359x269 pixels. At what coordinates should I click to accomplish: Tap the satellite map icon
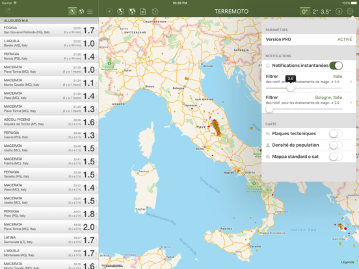(268, 157)
